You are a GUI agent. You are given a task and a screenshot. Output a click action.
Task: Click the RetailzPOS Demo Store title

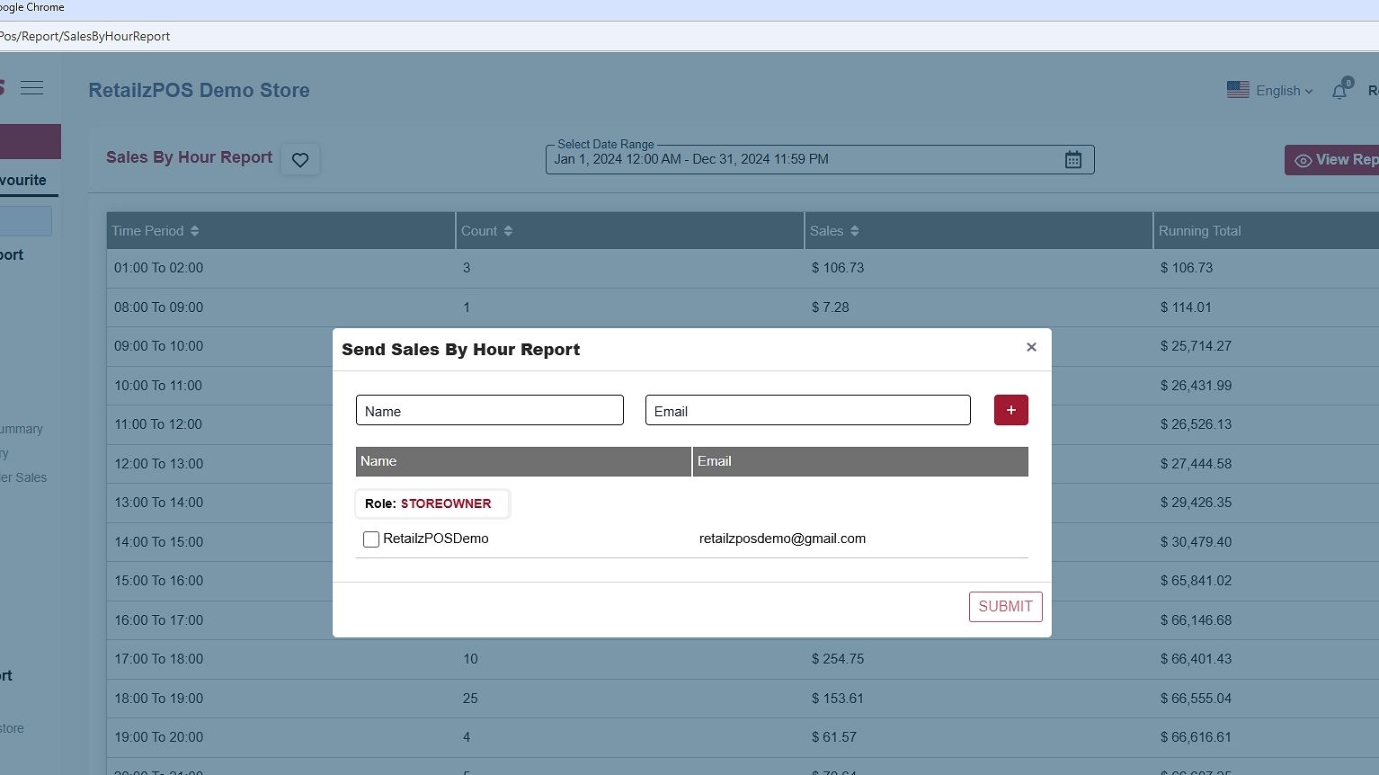(199, 91)
